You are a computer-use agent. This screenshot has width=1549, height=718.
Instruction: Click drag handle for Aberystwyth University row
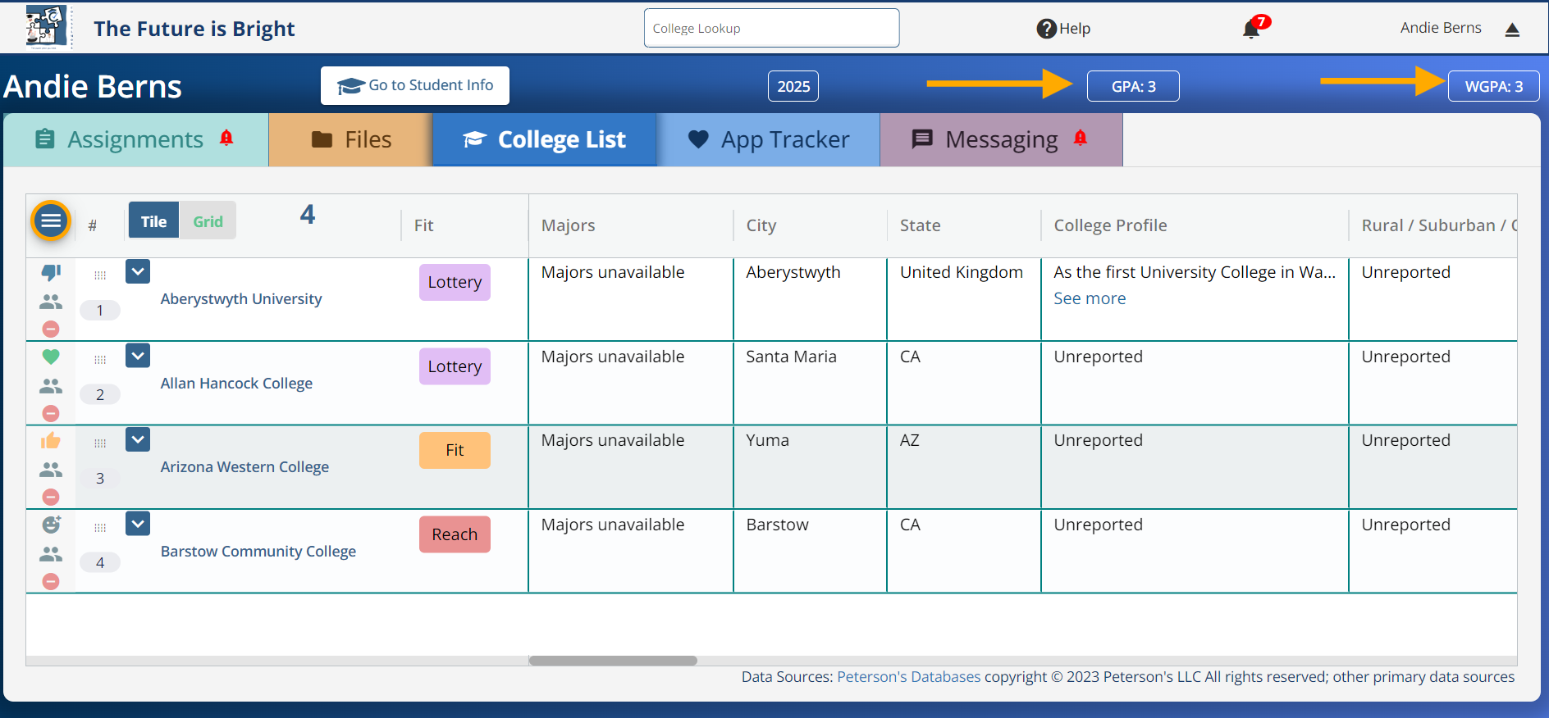click(x=100, y=275)
